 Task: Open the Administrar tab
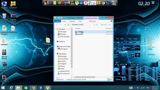[92, 21]
